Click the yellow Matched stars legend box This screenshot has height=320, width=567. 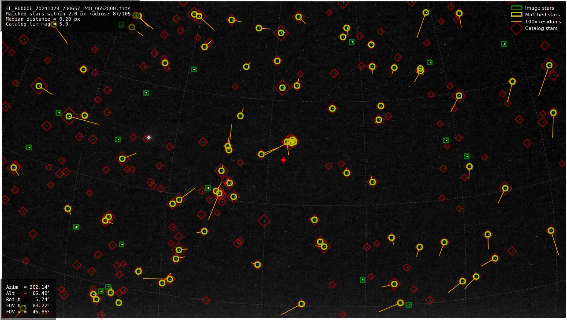[516, 15]
